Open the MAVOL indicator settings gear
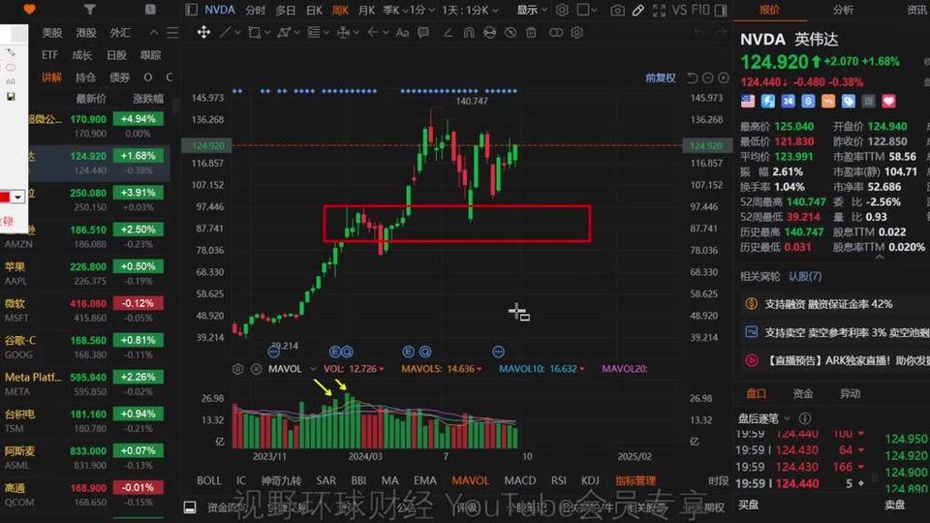 tap(238, 369)
